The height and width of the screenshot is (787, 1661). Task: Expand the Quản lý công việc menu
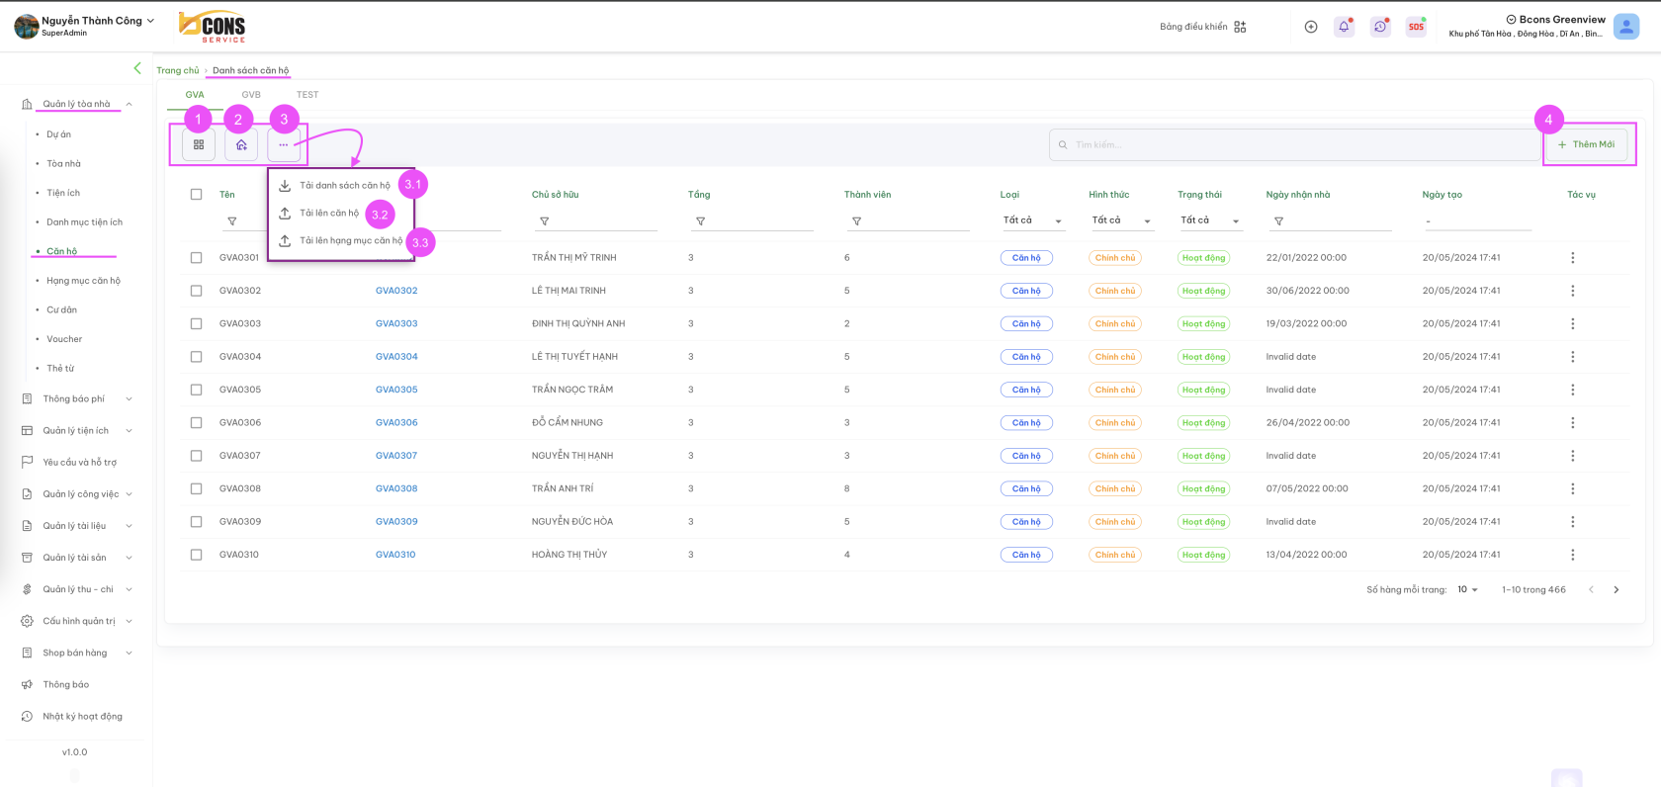click(78, 494)
